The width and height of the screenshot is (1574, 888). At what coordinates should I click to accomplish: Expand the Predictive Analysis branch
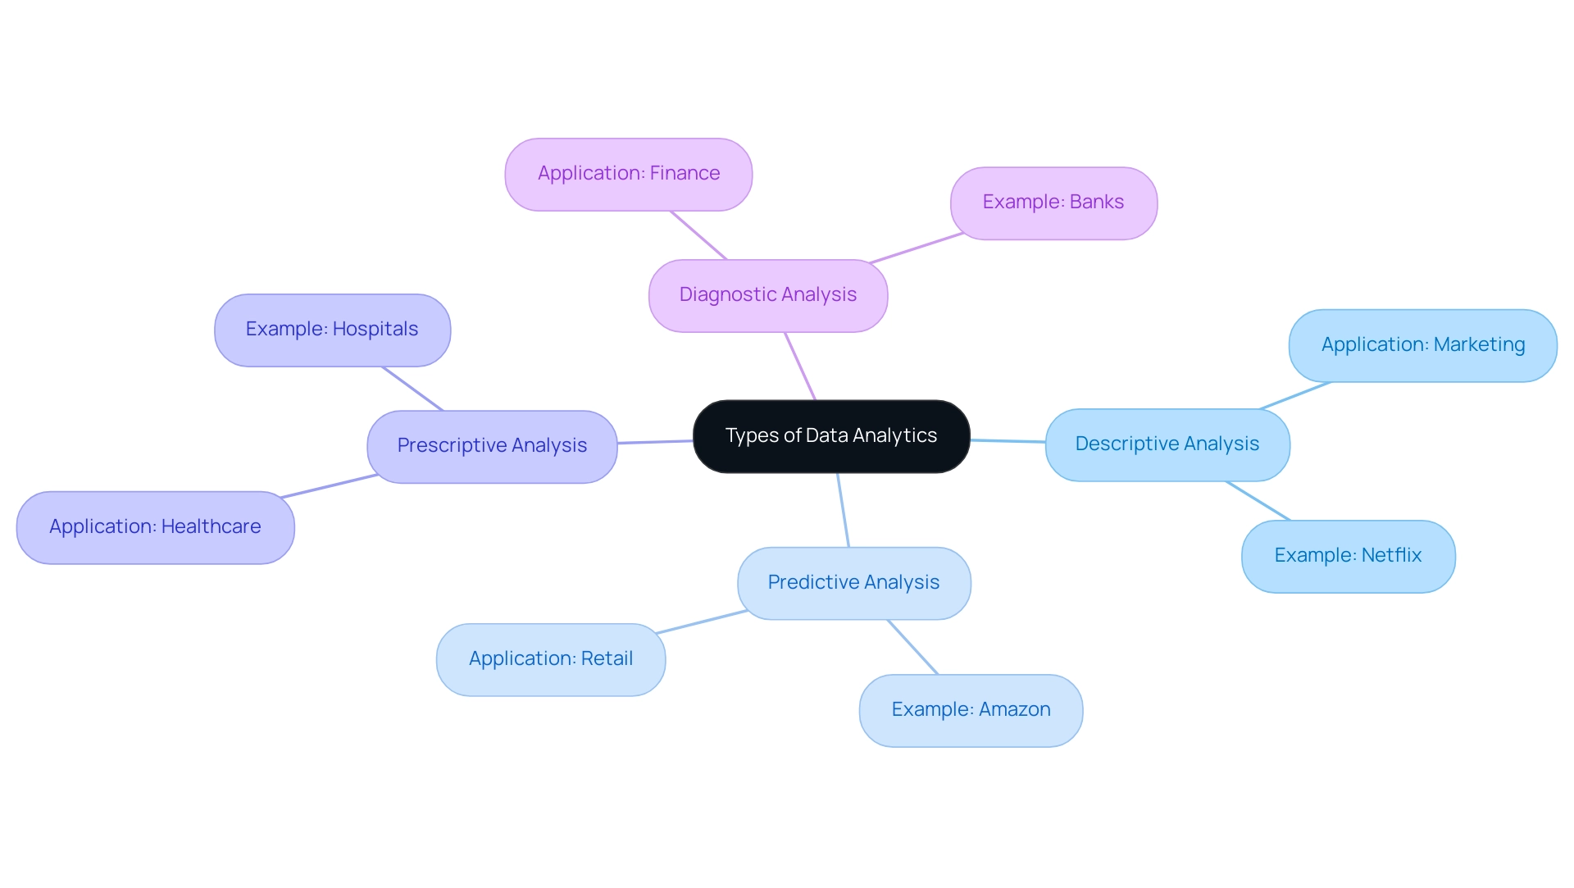coord(854,582)
